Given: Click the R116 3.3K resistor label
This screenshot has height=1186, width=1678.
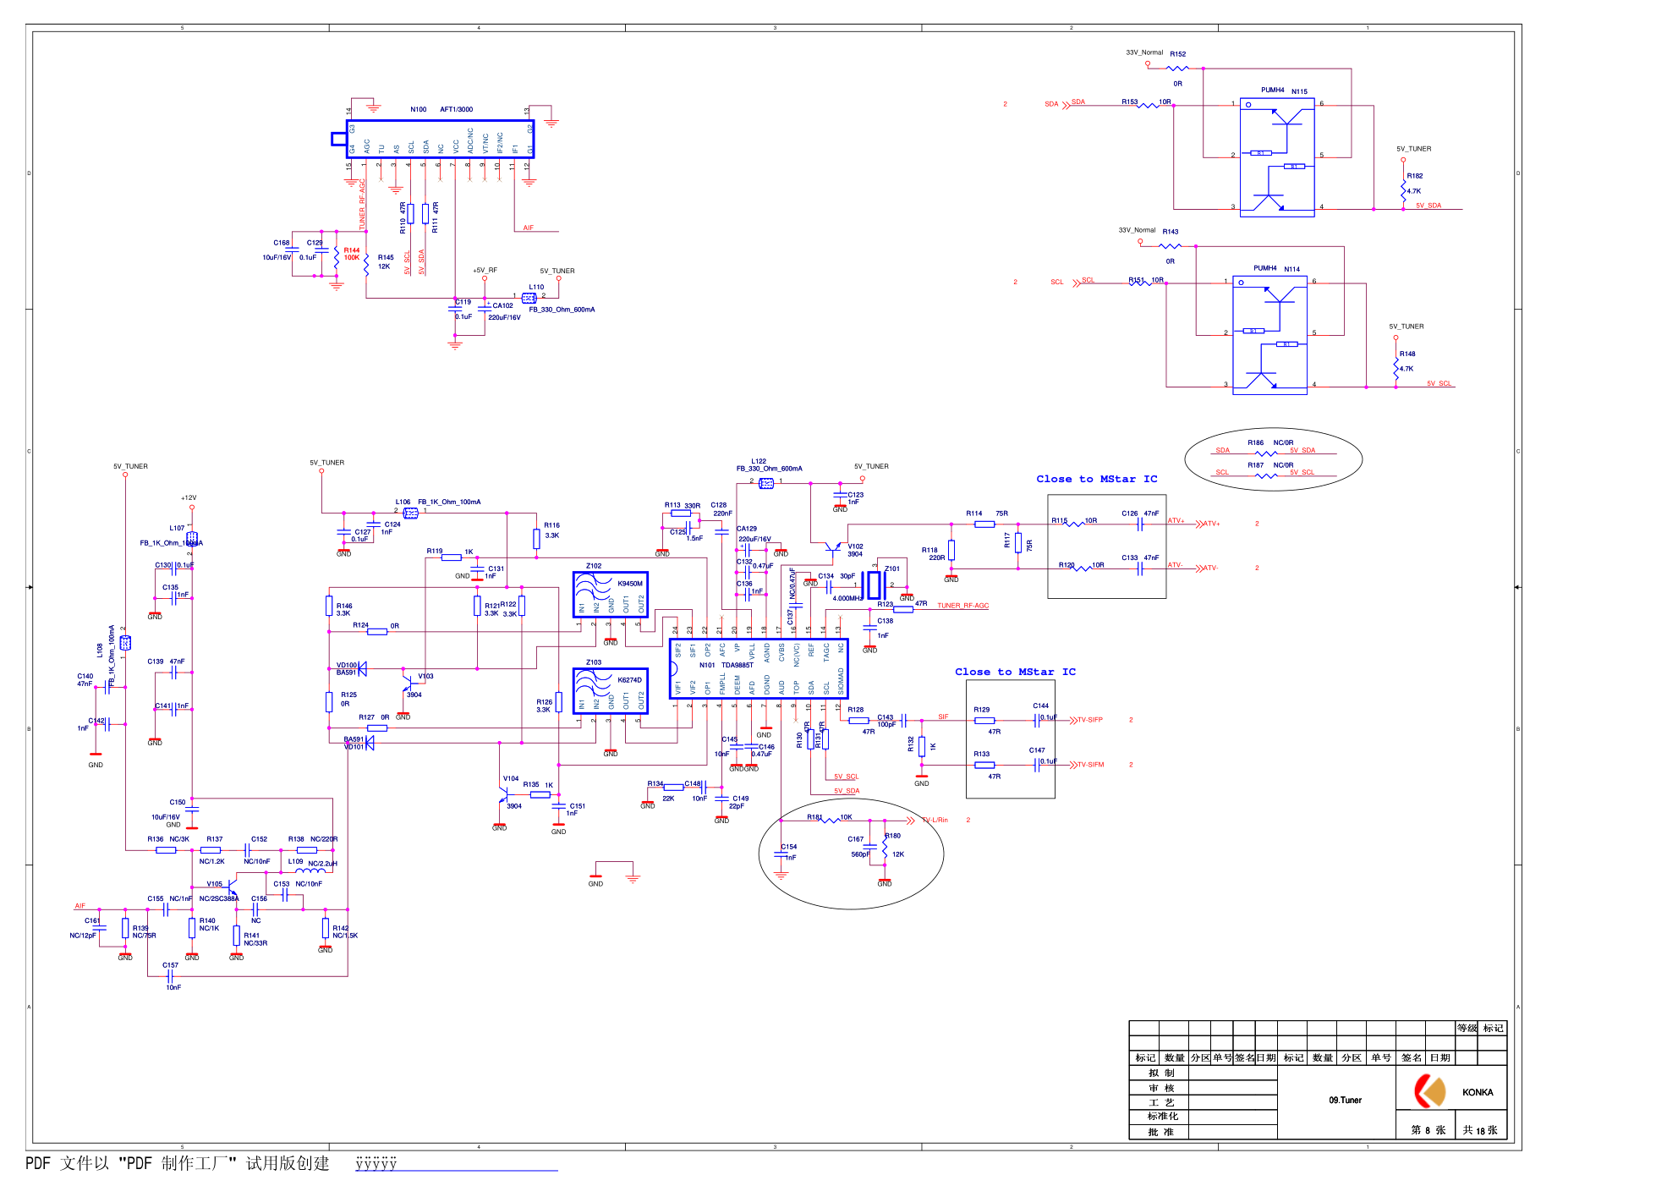Looking at the screenshot, I should (x=551, y=530).
